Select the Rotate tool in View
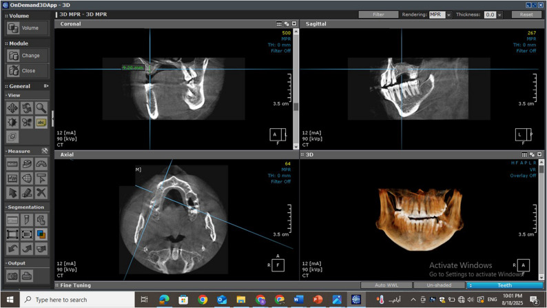This screenshot has height=308, width=547. coord(27,108)
